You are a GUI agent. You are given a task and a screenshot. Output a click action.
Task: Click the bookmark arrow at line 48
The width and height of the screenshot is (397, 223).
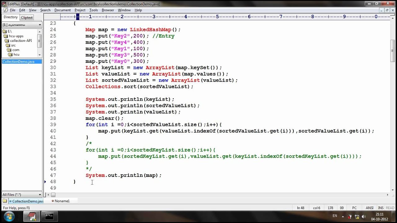pyautogui.click(x=46, y=182)
